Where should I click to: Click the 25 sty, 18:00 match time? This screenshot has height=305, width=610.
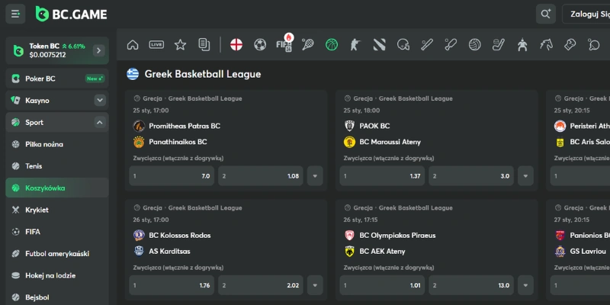(x=361, y=111)
